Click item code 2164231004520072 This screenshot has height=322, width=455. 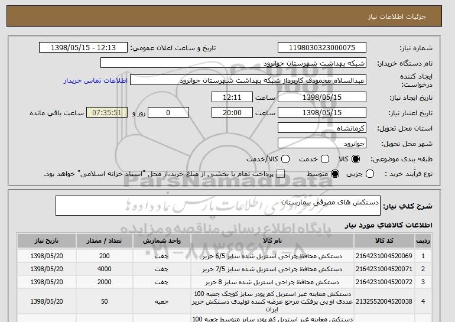(384, 282)
